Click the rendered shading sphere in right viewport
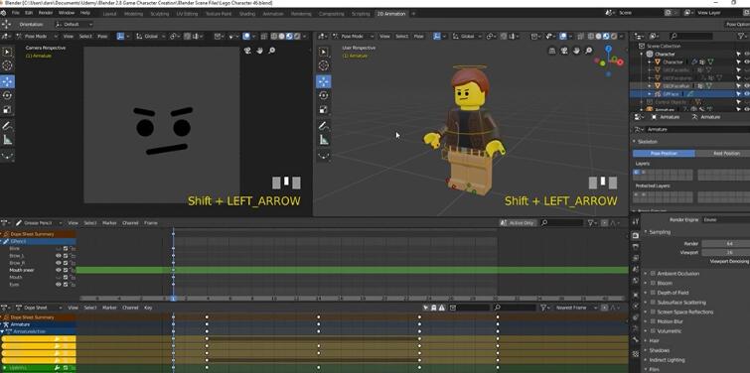The image size is (750, 373). point(614,37)
